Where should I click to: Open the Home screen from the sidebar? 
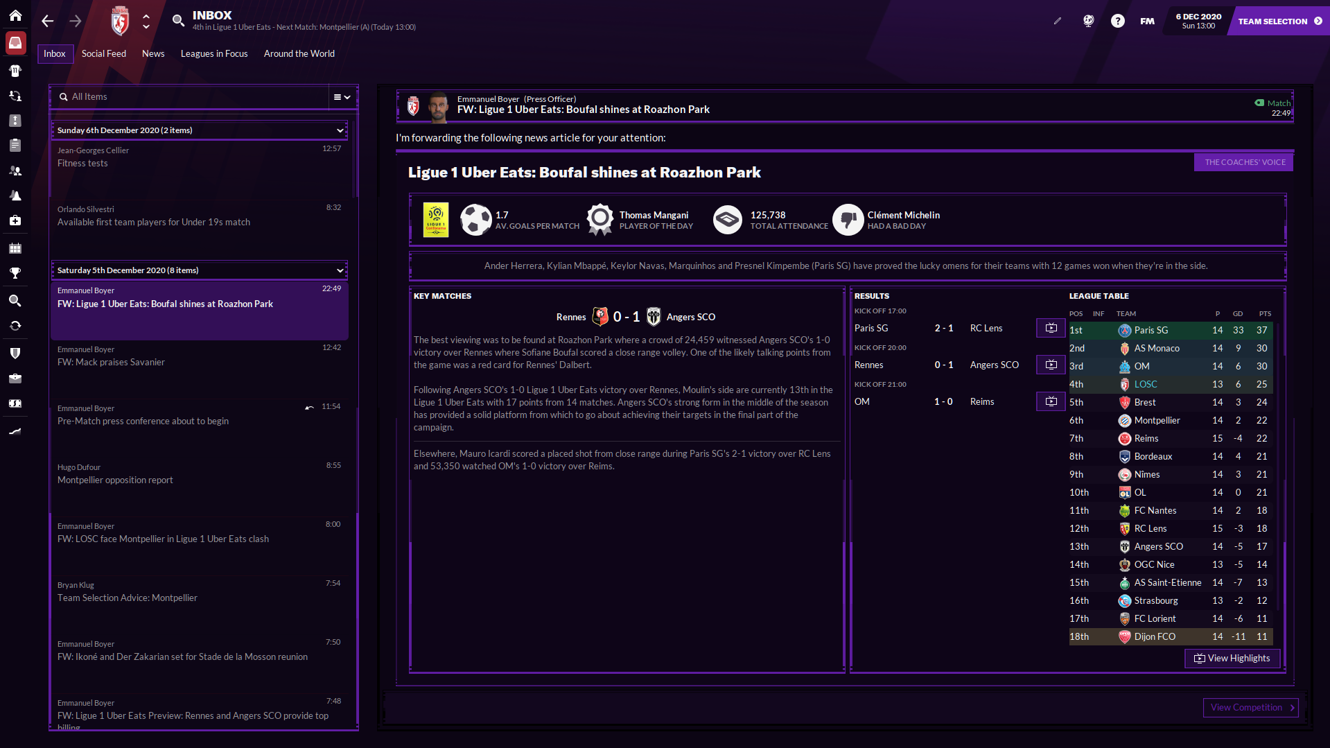pyautogui.click(x=15, y=15)
